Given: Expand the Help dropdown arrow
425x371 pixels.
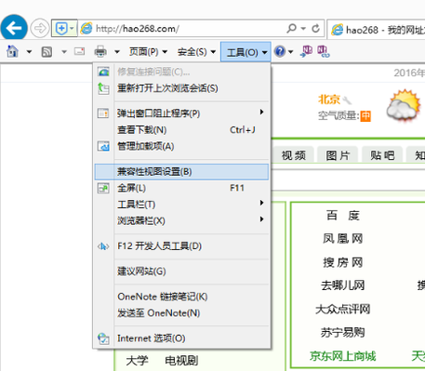Looking at the screenshot, I should click(x=290, y=52).
